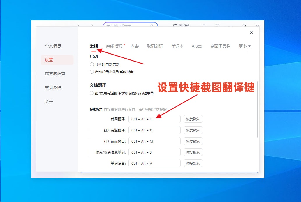Restore default for 截图翻译 shortcut
This screenshot has width=301, height=202.
click(x=193, y=119)
